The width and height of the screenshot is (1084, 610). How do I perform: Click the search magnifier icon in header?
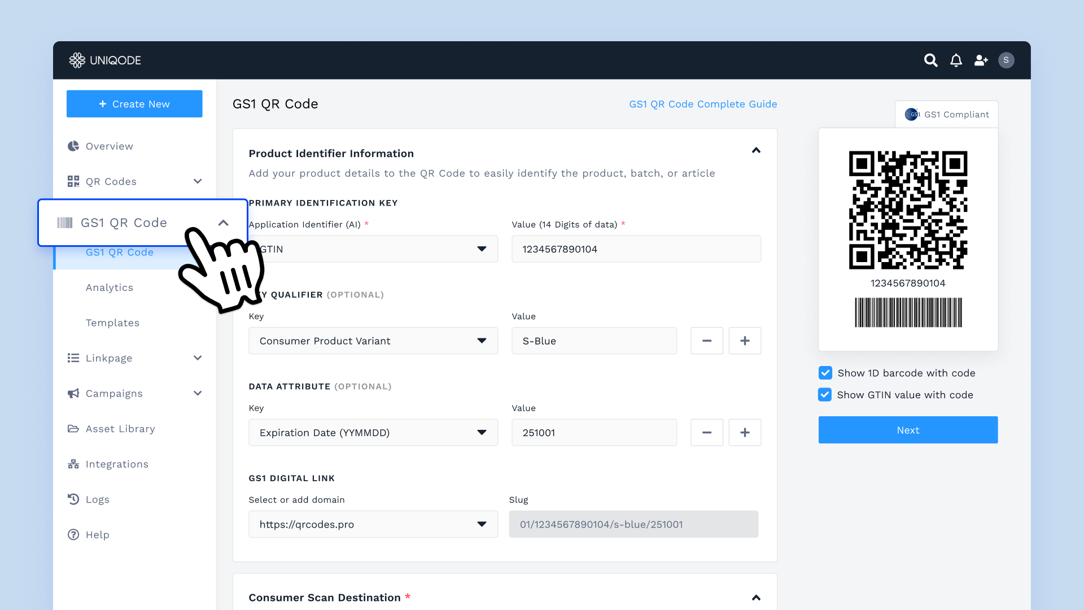[x=930, y=60]
